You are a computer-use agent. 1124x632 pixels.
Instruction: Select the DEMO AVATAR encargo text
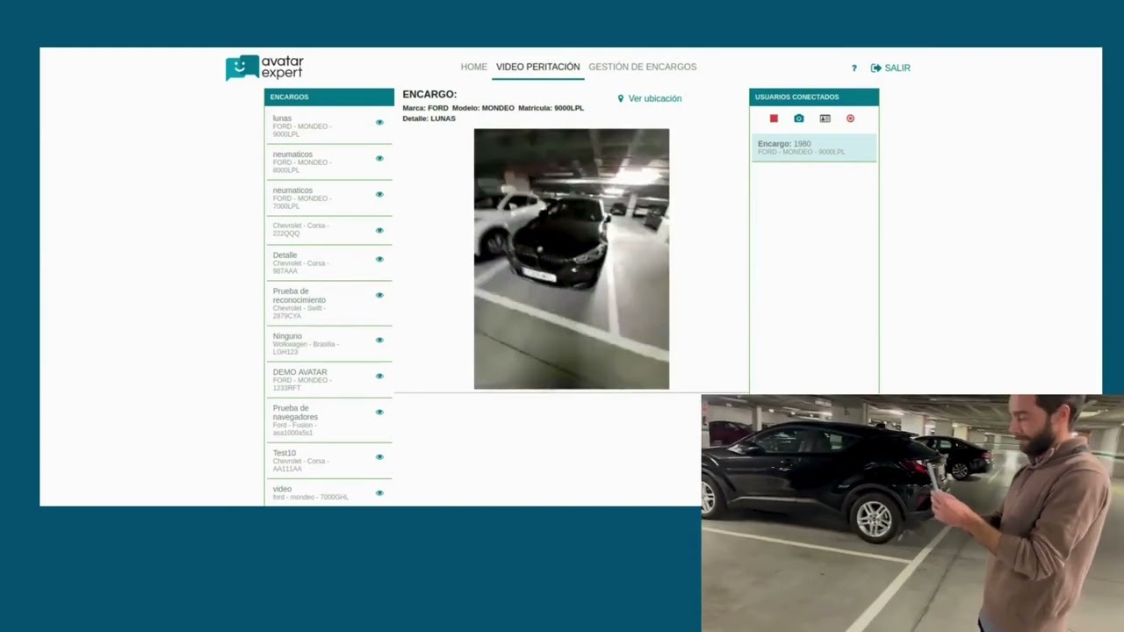(303, 379)
